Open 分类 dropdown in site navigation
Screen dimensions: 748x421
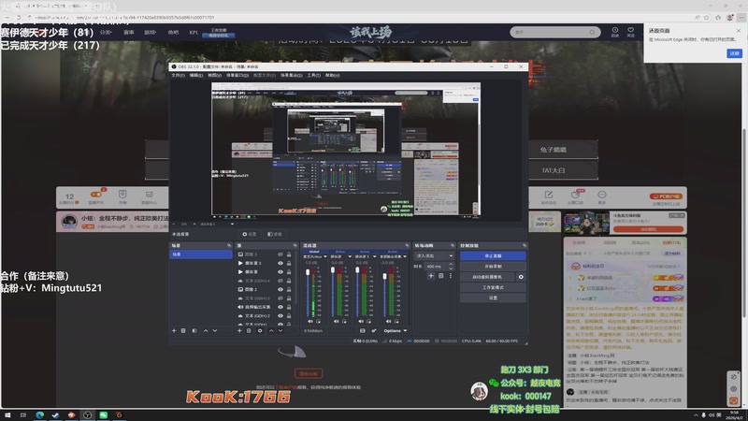pos(106,33)
